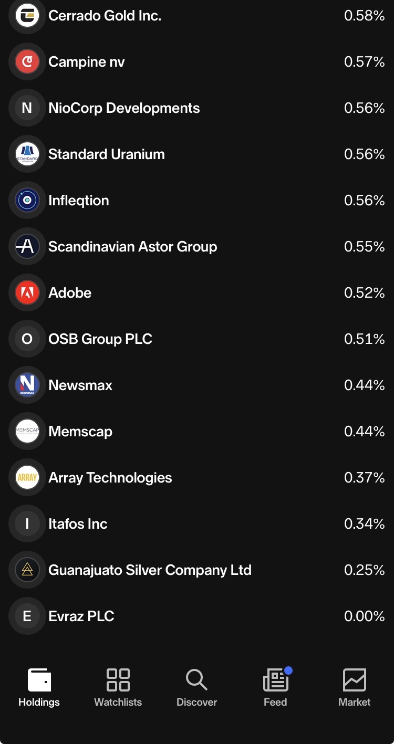Tap the Infleqtion logo icon
Viewport: 394px width, 744px height.
27,201
